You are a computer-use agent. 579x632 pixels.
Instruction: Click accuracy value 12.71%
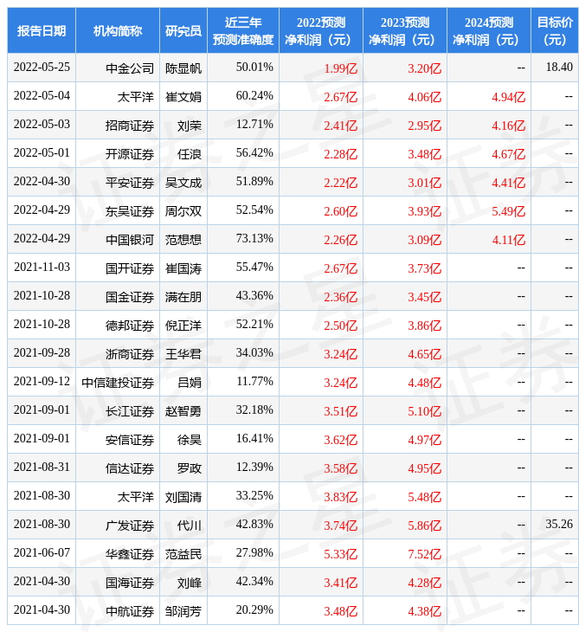coord(254,125)
